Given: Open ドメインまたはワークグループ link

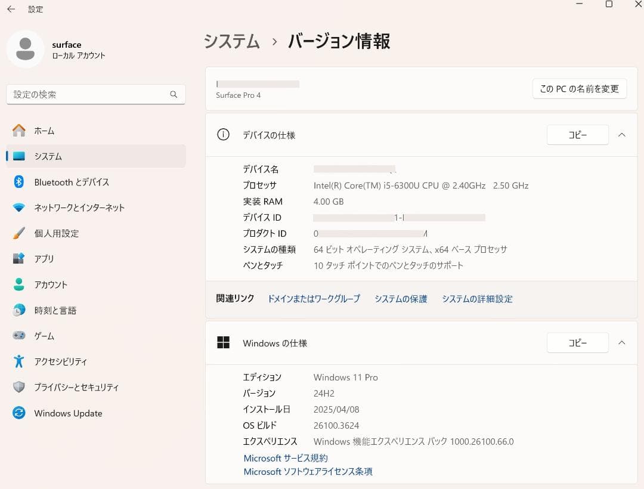Looking at the screenshot, I should 314,299.
